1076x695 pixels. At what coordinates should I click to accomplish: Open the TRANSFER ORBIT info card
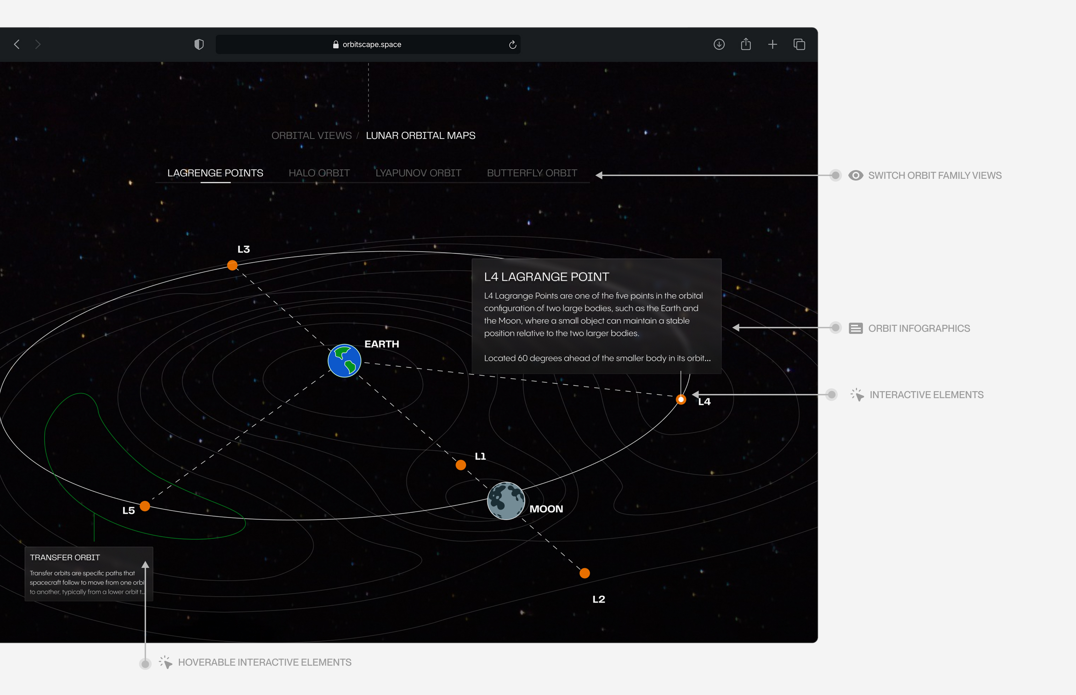[89, 574]
